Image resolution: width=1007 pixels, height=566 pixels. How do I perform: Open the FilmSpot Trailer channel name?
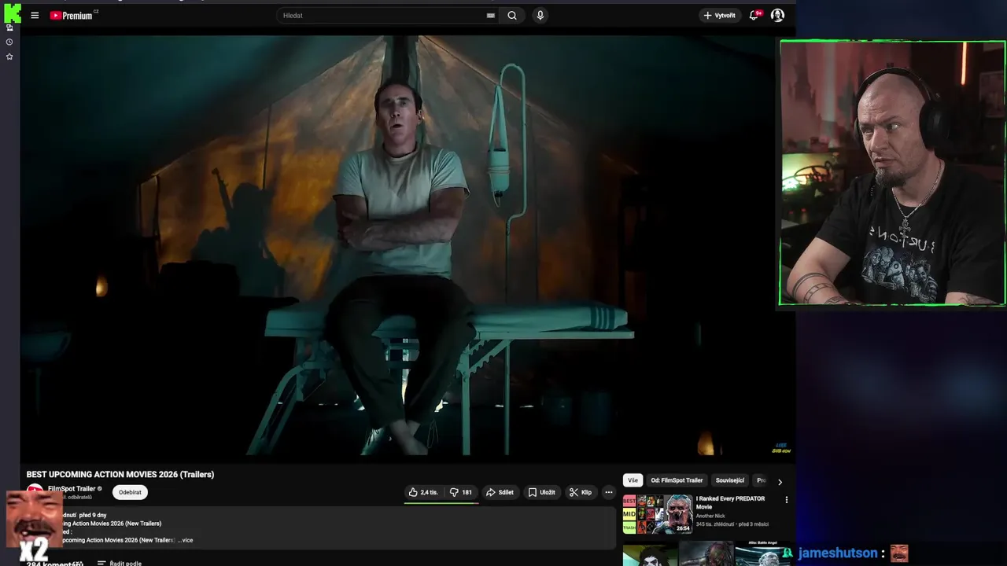(72, 488)
